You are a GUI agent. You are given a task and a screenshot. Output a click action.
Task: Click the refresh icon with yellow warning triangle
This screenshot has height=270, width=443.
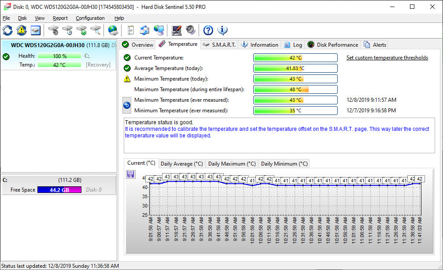22,30
